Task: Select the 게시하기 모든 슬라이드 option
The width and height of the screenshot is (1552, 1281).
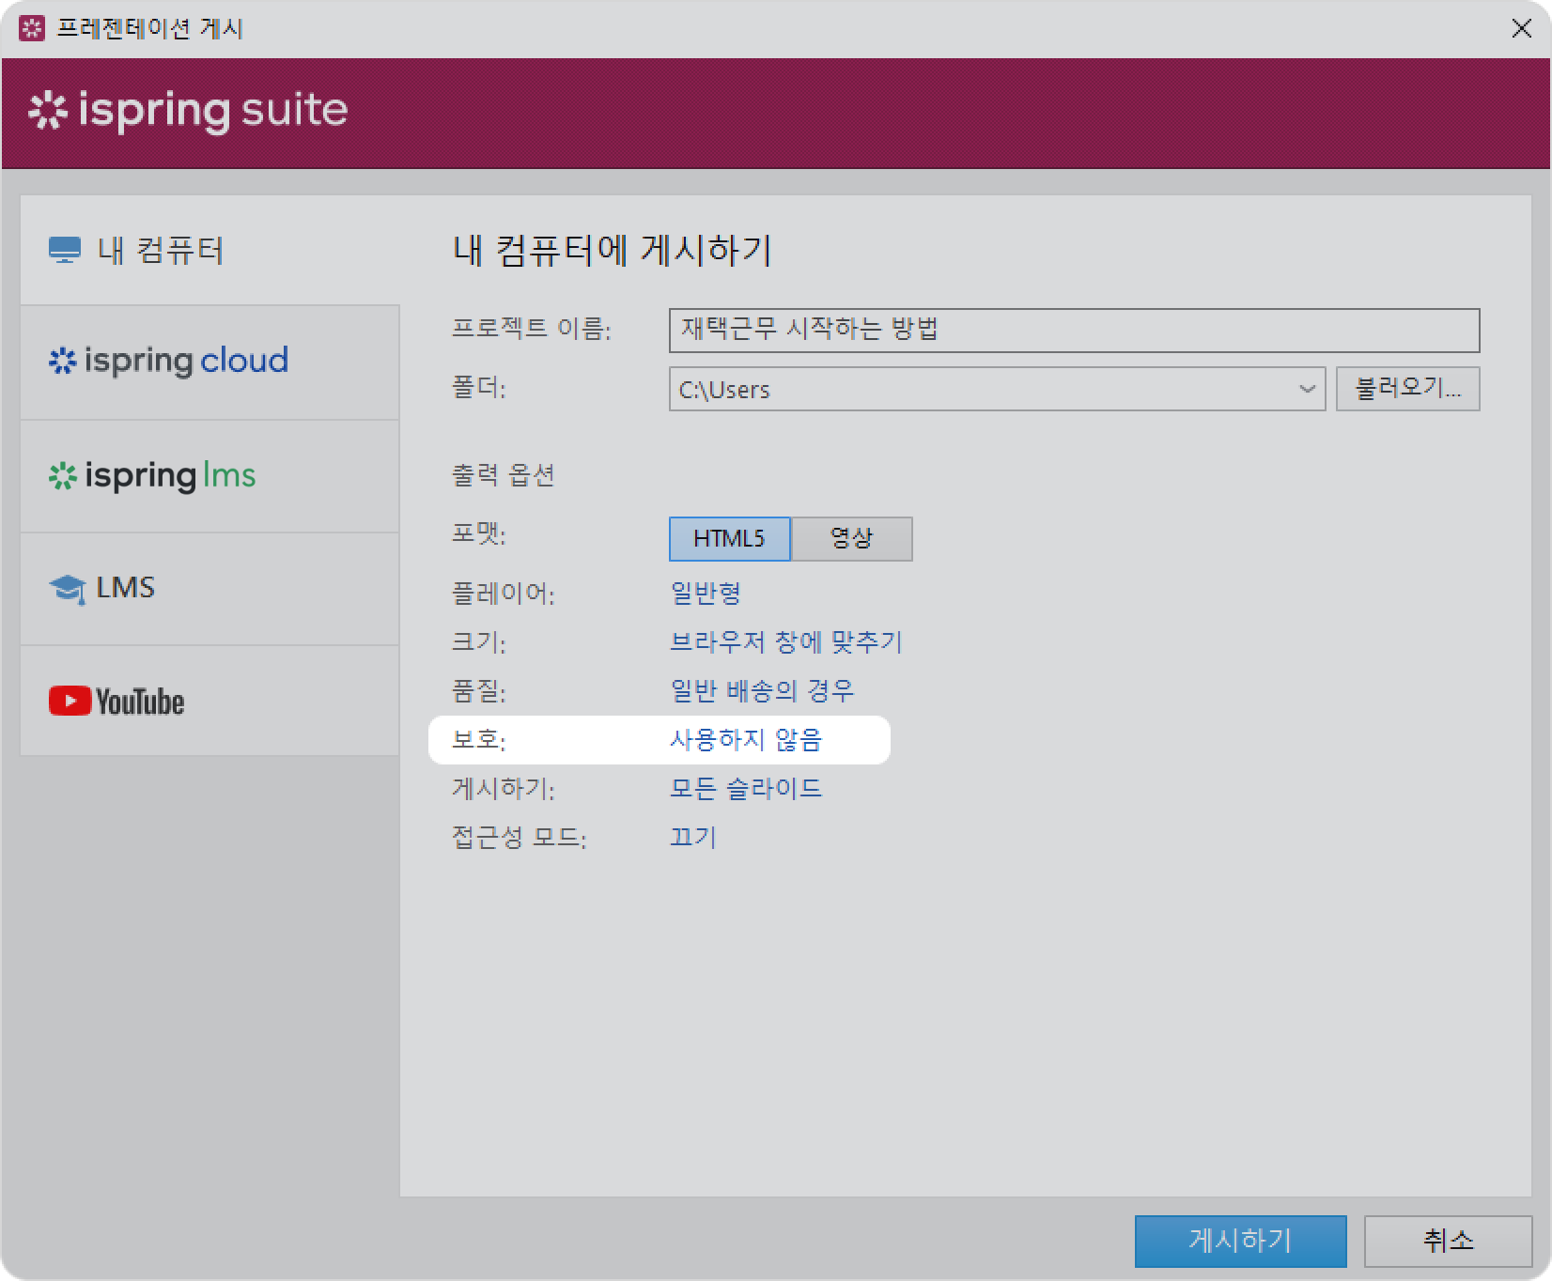Action: [745, 789]
